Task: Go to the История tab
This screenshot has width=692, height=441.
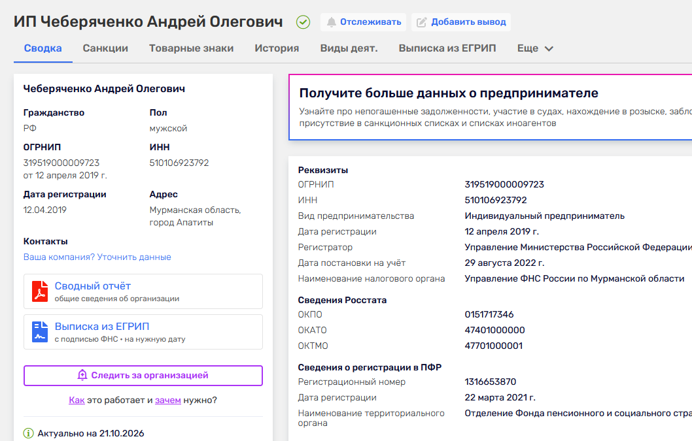Action: [x=277, y=48]
